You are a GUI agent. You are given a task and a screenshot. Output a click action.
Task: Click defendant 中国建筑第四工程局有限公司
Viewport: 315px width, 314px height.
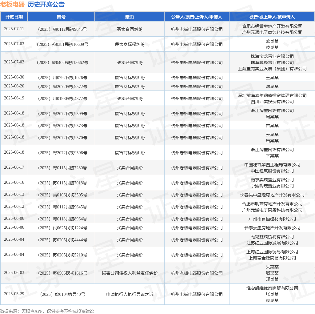[x=272, y=165]
